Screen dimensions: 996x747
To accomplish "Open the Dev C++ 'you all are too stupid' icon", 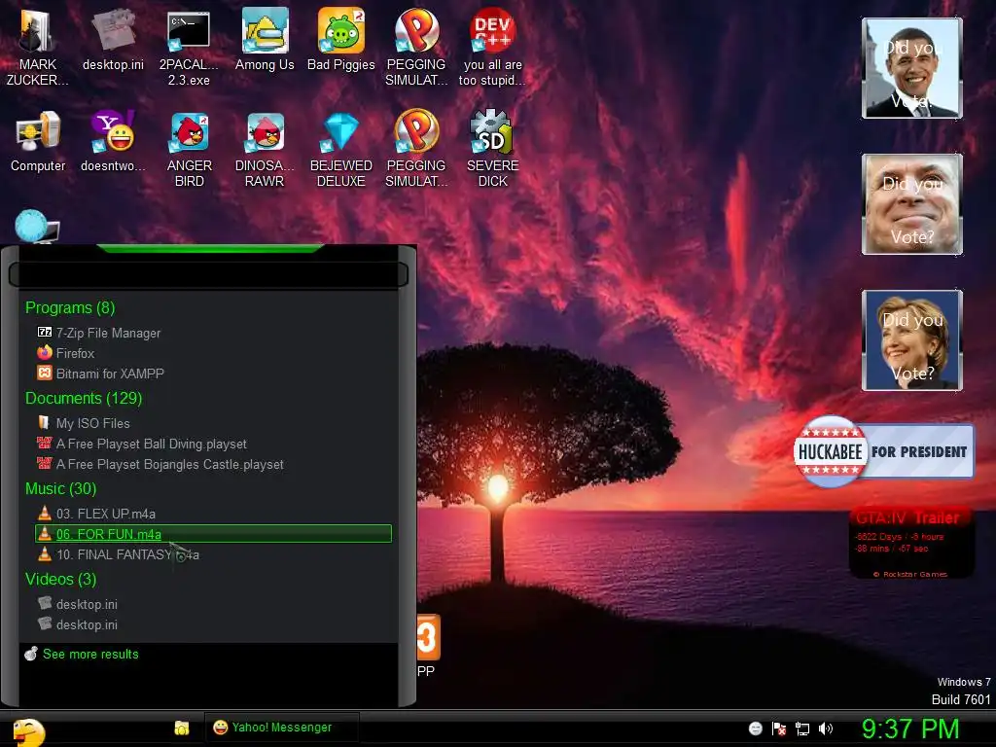I will (492, 48).
